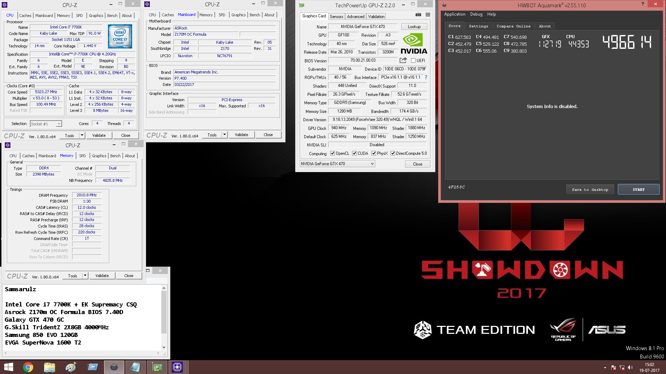Toggle the UEFI checkbox in GPU-Z

[413, 61]
